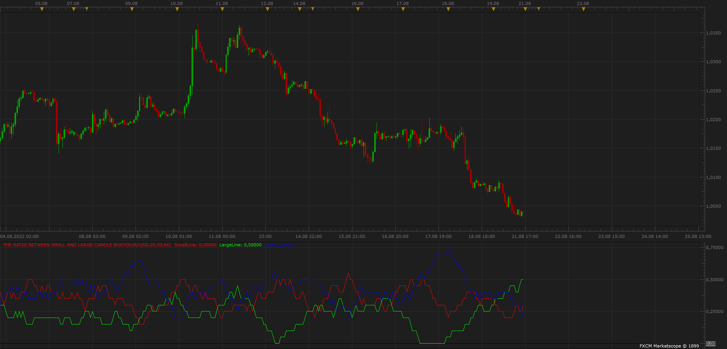Image resolution: width=727 pixels, height=349 pixels.
Task: Click the 1,0150 price axis label
Action: [713, 148]
